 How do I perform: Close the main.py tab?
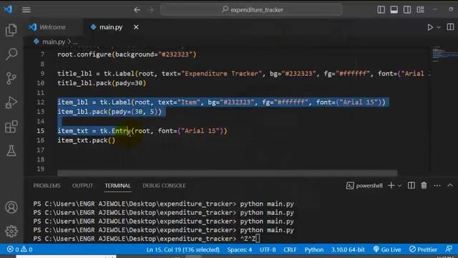pyautogui.click(x=136, y=27)
